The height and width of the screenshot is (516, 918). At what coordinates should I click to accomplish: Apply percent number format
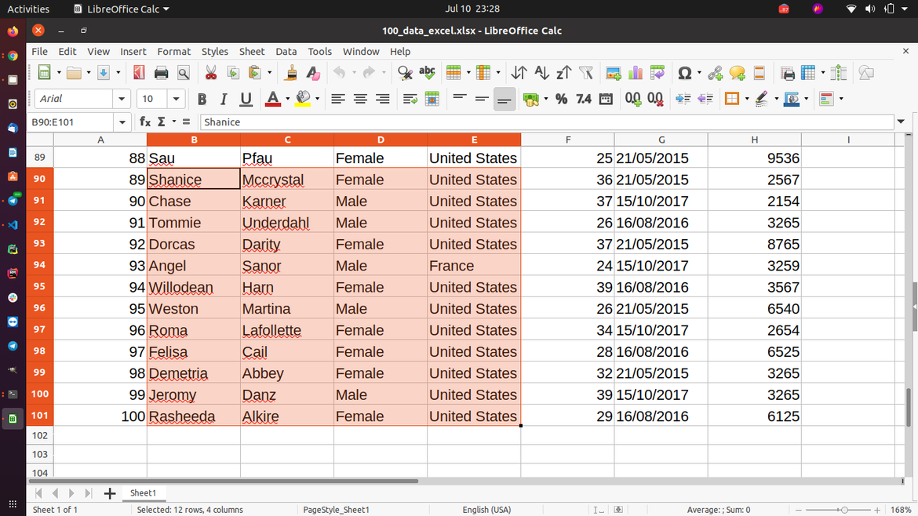tap(561, 99)
